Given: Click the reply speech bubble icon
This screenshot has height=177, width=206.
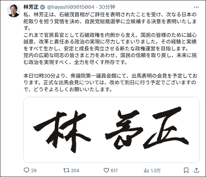Looking at the screenshot, I should [26, 170].
